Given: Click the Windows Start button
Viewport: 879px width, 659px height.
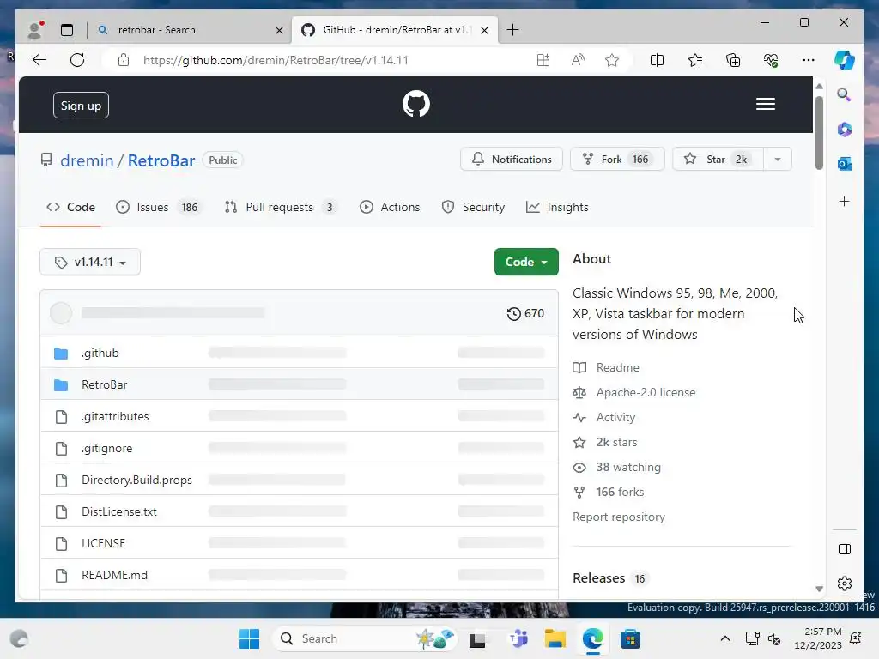Looking at the screenshot, I should [250, 638].
